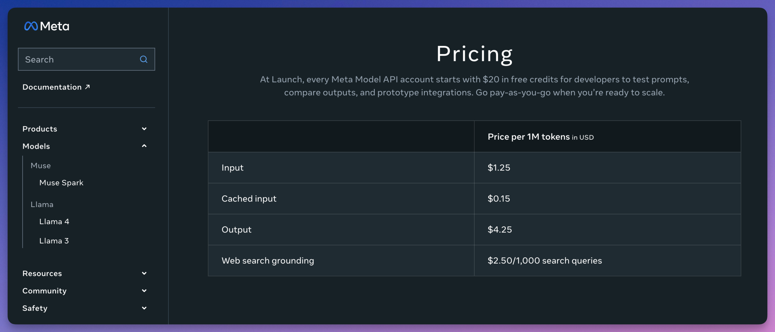Click the Web search grounding row

(x=474, y=261)
